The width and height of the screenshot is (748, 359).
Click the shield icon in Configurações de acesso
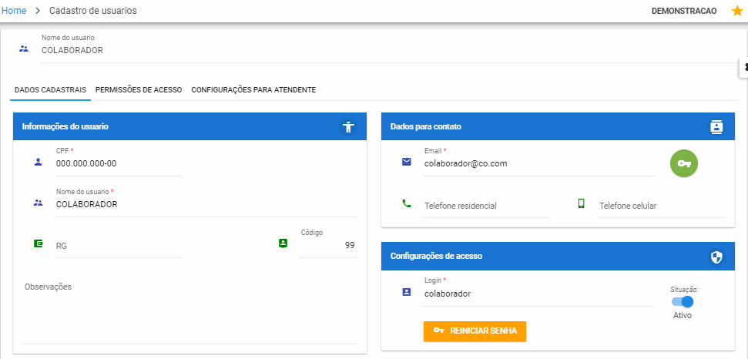click(716, 257)
